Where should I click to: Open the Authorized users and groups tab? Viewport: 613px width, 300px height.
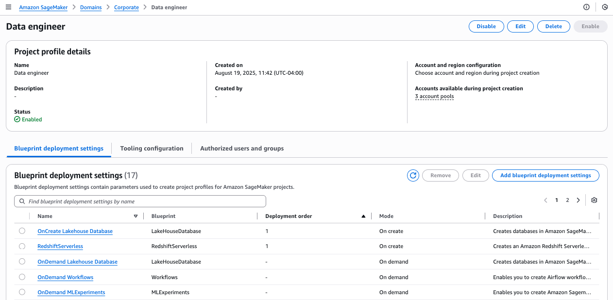(242, 149)
